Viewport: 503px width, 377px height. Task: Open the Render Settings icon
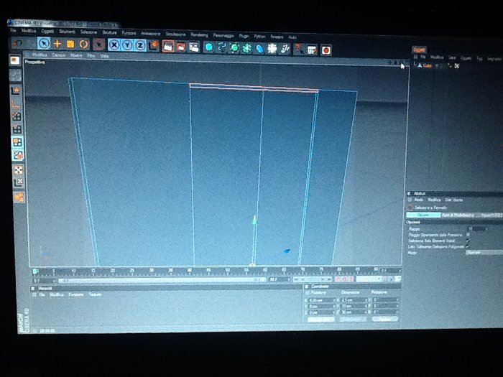tap(194, 47)
